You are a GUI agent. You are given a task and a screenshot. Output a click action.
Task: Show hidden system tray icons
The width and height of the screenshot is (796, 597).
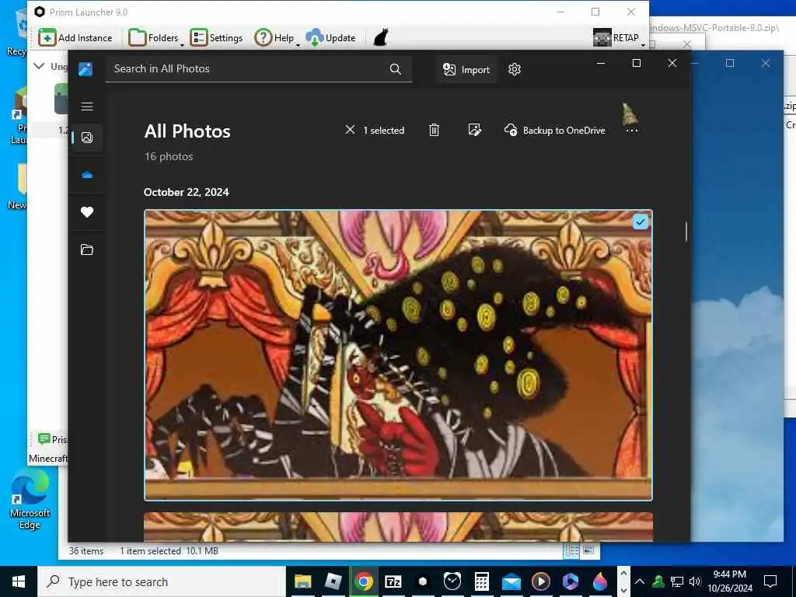[640, 581]
